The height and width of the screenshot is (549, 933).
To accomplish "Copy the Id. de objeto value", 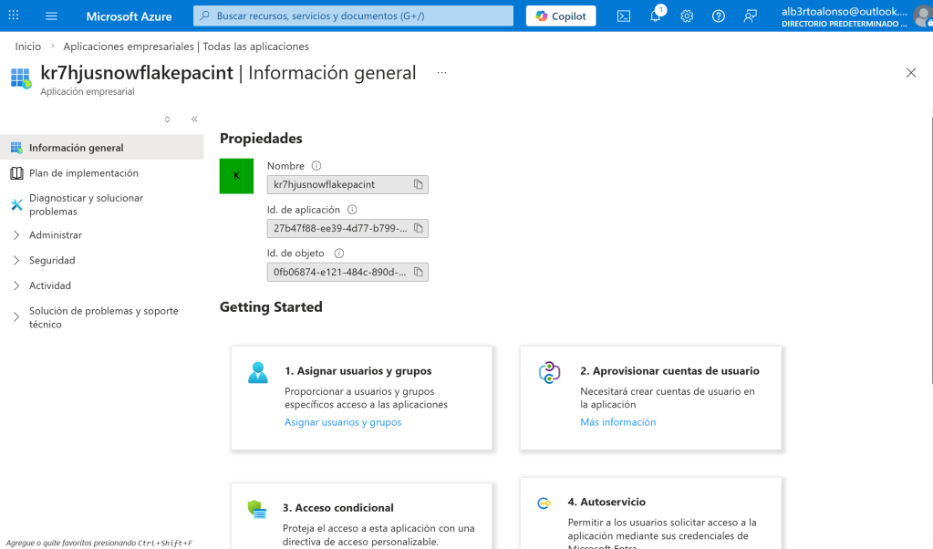I will pos(419,272).
